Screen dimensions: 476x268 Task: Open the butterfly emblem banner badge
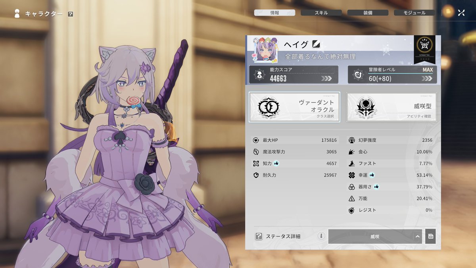click(424, 50)
